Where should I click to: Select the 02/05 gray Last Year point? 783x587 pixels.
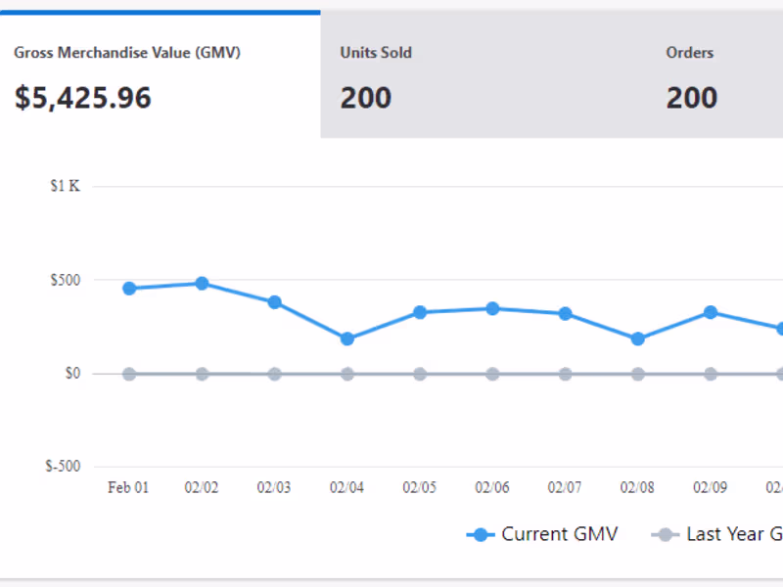(420, 374)
